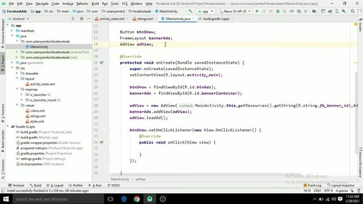Viewport: 363px width, 204px height.
Task: Open the Event Log
Action: point(313,185)
